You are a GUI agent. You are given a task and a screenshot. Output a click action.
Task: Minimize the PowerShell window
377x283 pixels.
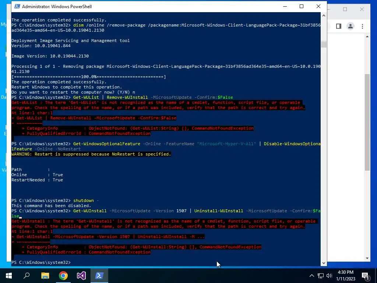pos(285,7)
